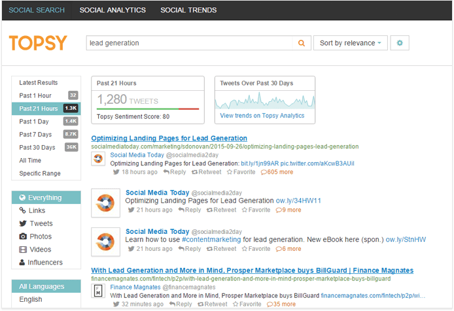Open the ow.ly/StnHW link
Screen dimensions: 454x311
point(406,240)
